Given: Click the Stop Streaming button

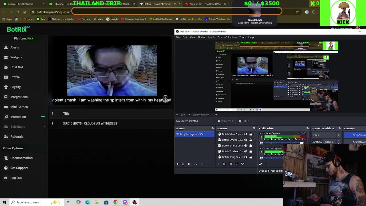Looking at the screenshot, I should (355, 135).
